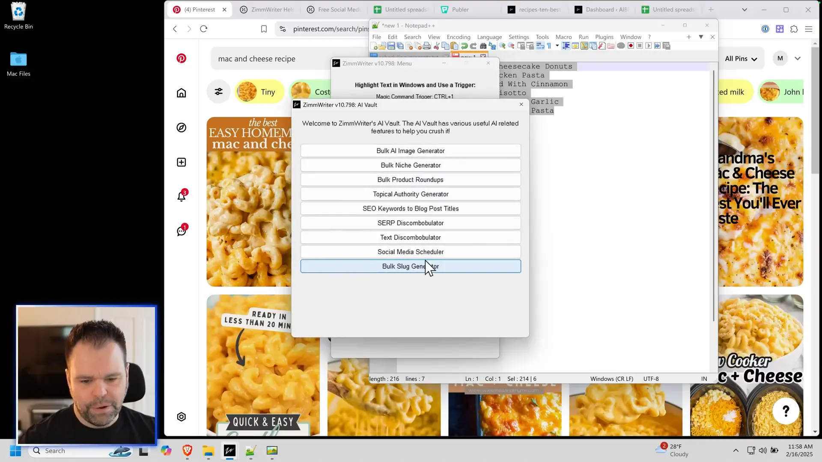Click the Playback macro icon in Notepad++
The height and width of the screenshot is (462, 822).
[649, 46]
